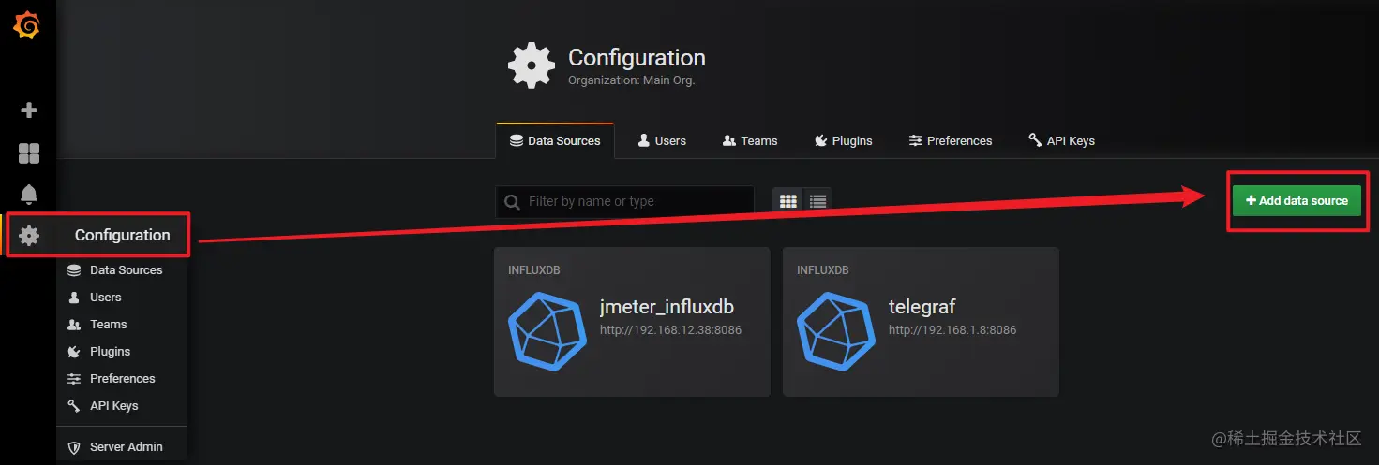The image size is (1379, 465).
Task: Click Users person icon in submenu
Action: point(74,298)
